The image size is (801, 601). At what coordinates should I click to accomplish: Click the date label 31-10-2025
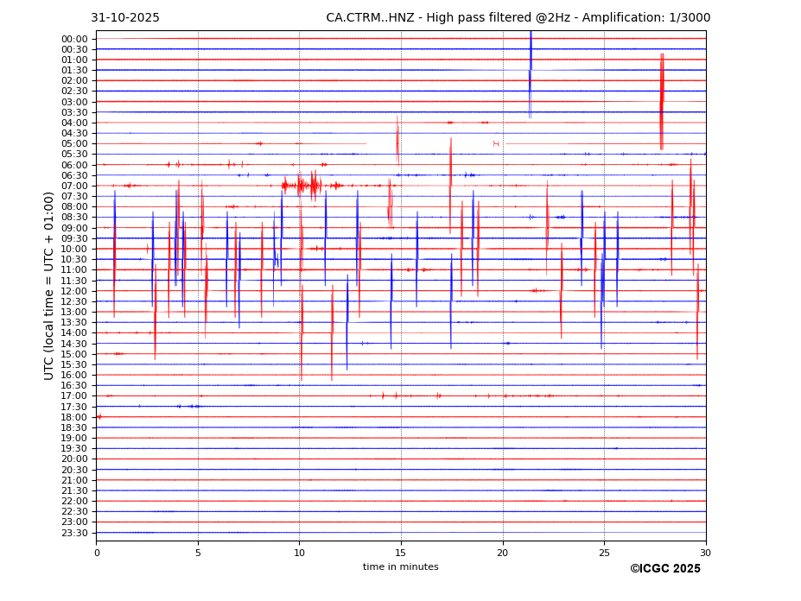click(125, 18)
